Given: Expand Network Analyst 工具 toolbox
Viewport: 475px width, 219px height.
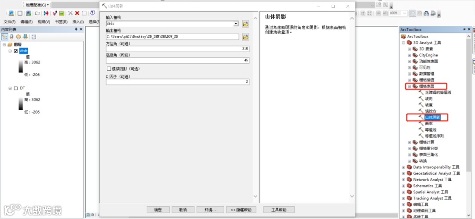Looking at the screenshot, I should pos(403,180).
